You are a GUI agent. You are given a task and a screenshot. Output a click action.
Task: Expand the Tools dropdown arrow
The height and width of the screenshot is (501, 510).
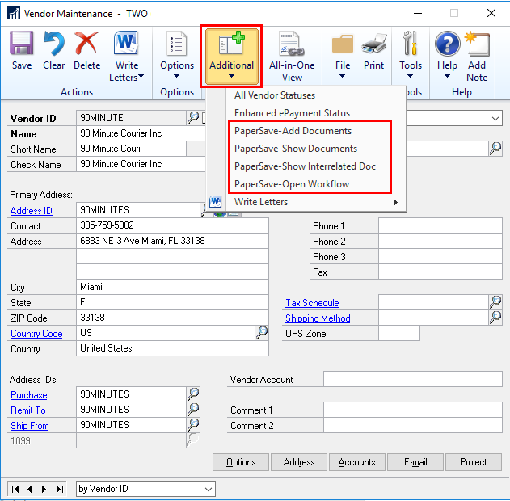[x=410, y=76]
